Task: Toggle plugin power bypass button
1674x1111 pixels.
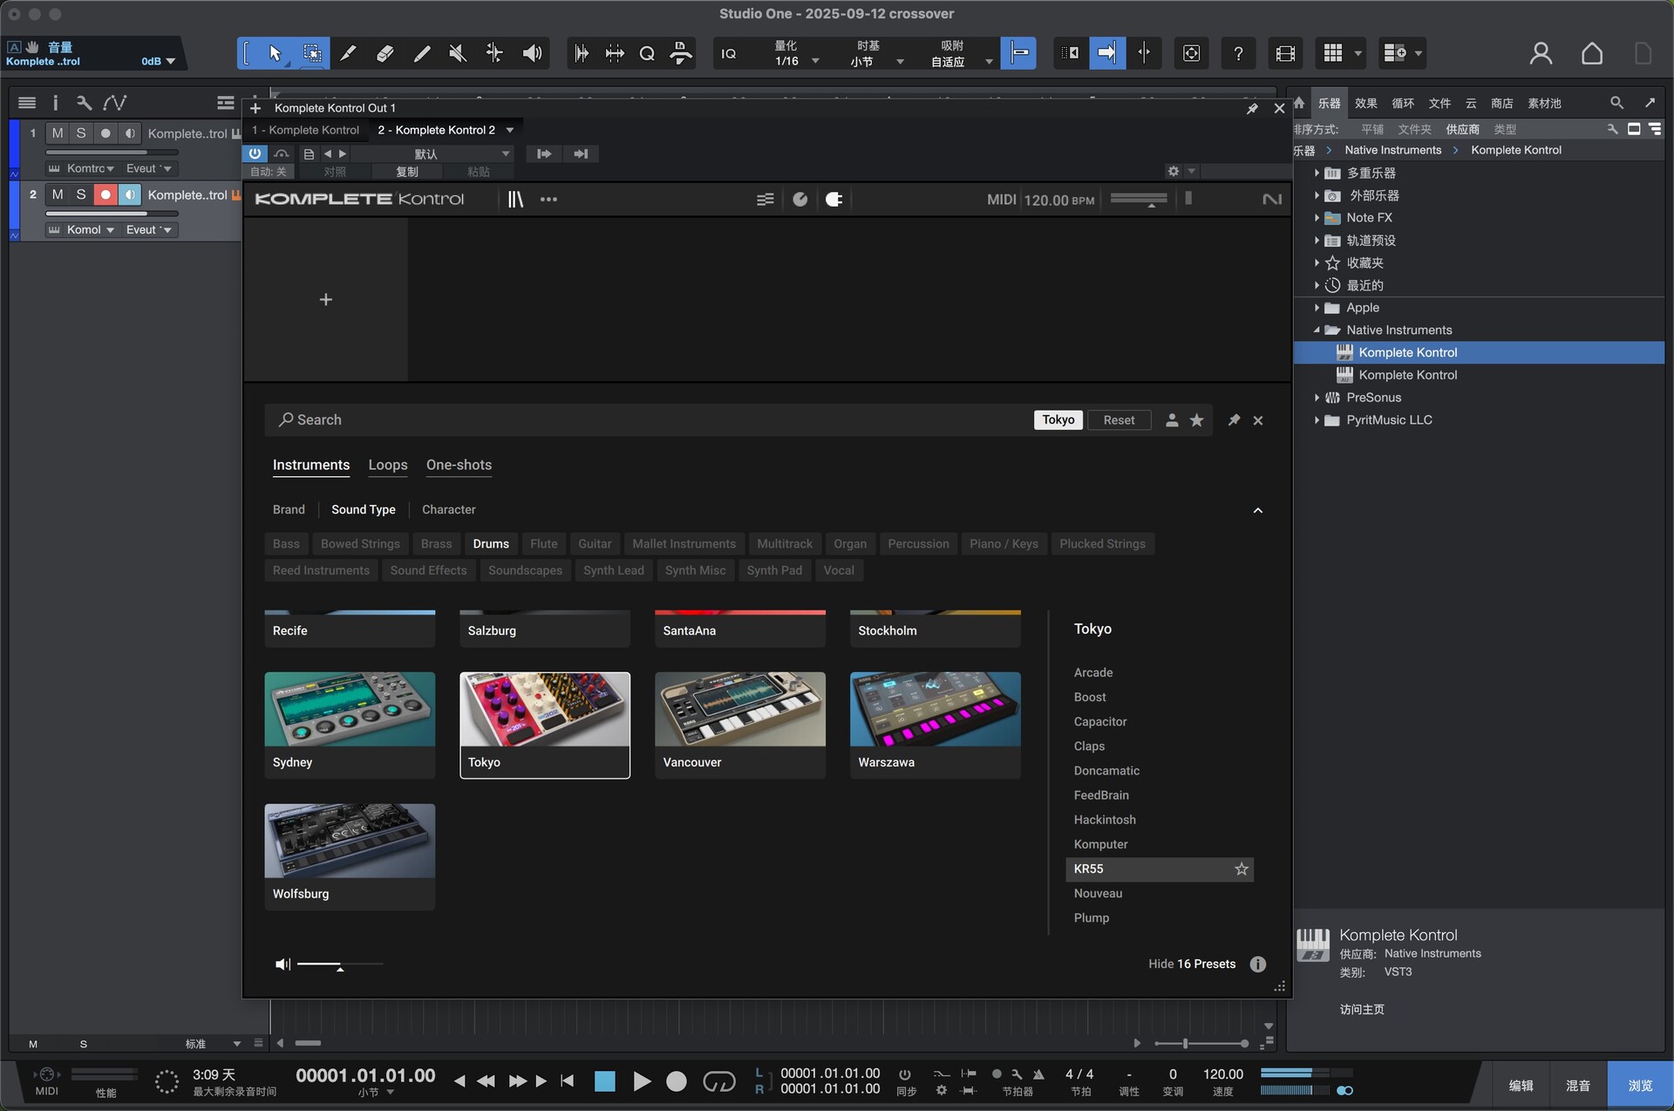Action: click(x=255, y=153)
